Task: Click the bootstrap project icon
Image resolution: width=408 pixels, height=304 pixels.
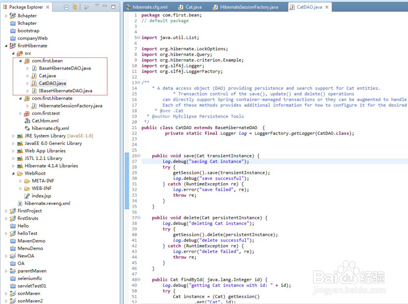Action: 13,31
